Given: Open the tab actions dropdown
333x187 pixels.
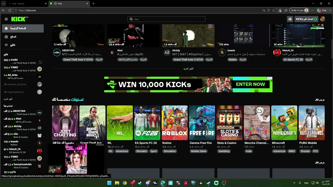Looking at the screenshot, I should (x=3, y=4).
